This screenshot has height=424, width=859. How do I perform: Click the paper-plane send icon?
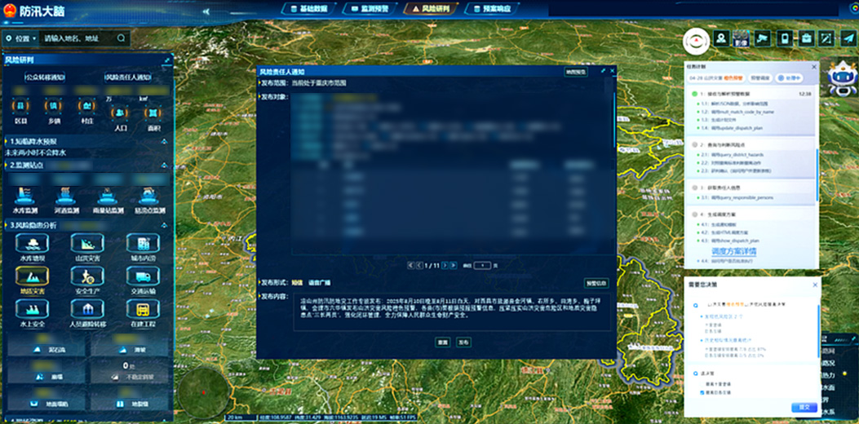click(x=848, y=38)
